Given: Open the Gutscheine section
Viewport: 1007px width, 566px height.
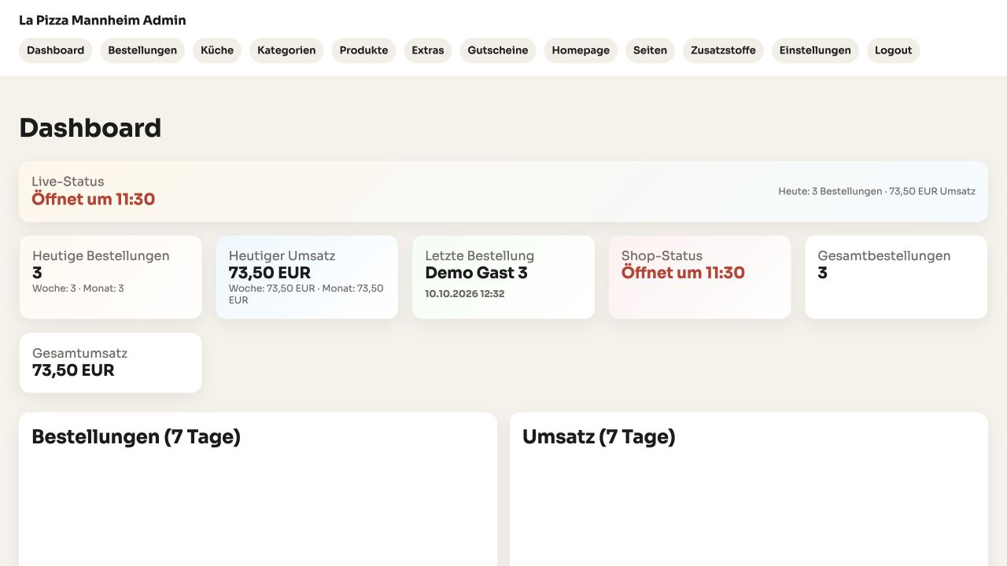Looking at the screenshot, I should [x=498, y=50].
